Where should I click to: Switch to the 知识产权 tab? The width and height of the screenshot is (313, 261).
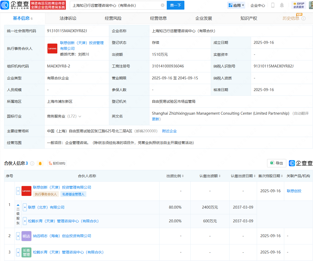point(249,18)
